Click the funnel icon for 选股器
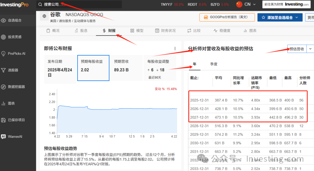Image resolution: width=314 pixels, height=171 pixels. 3,70
